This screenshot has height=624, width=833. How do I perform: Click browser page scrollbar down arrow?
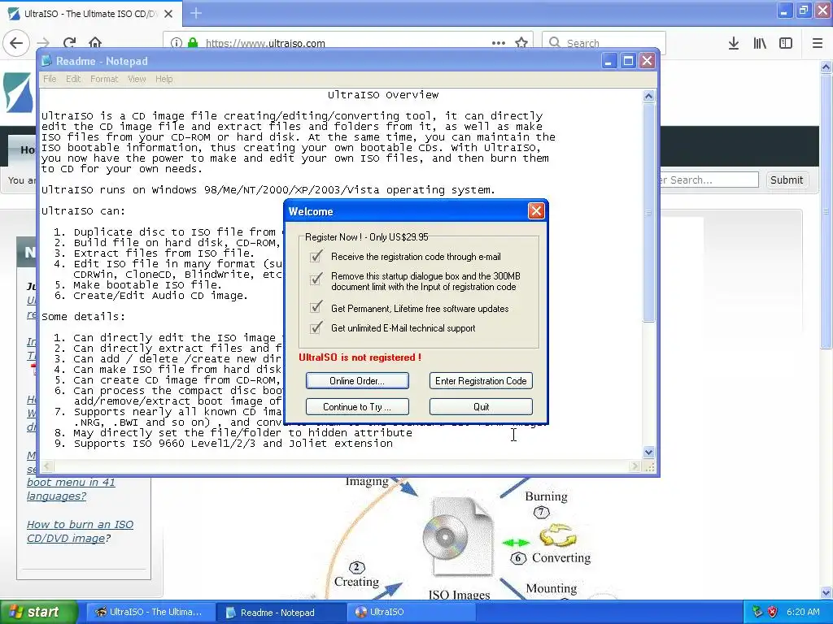826,592
